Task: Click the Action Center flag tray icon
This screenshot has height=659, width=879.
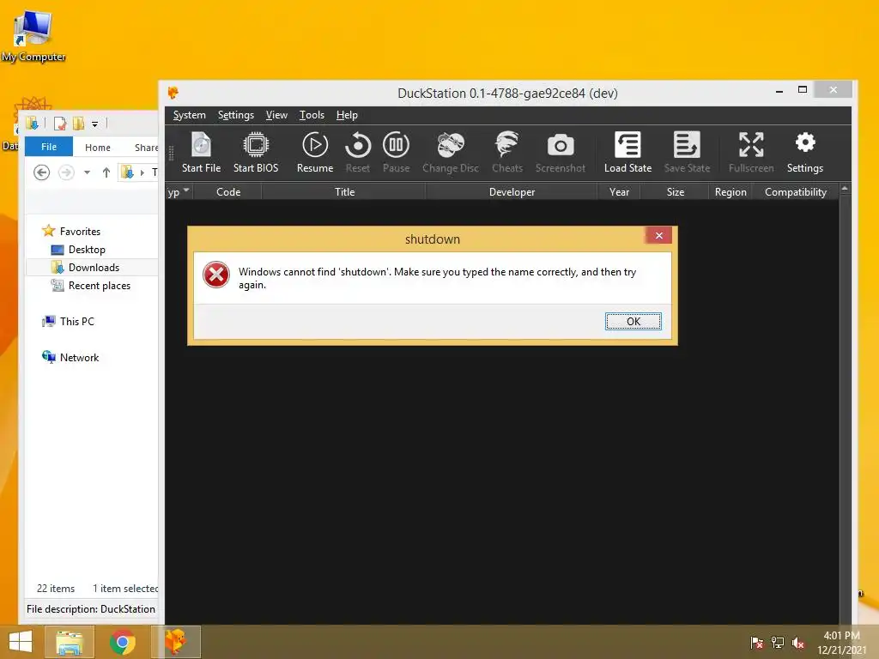Action: point(756,642)
